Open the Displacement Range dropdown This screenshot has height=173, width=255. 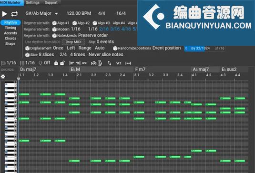tap(85, 48)
